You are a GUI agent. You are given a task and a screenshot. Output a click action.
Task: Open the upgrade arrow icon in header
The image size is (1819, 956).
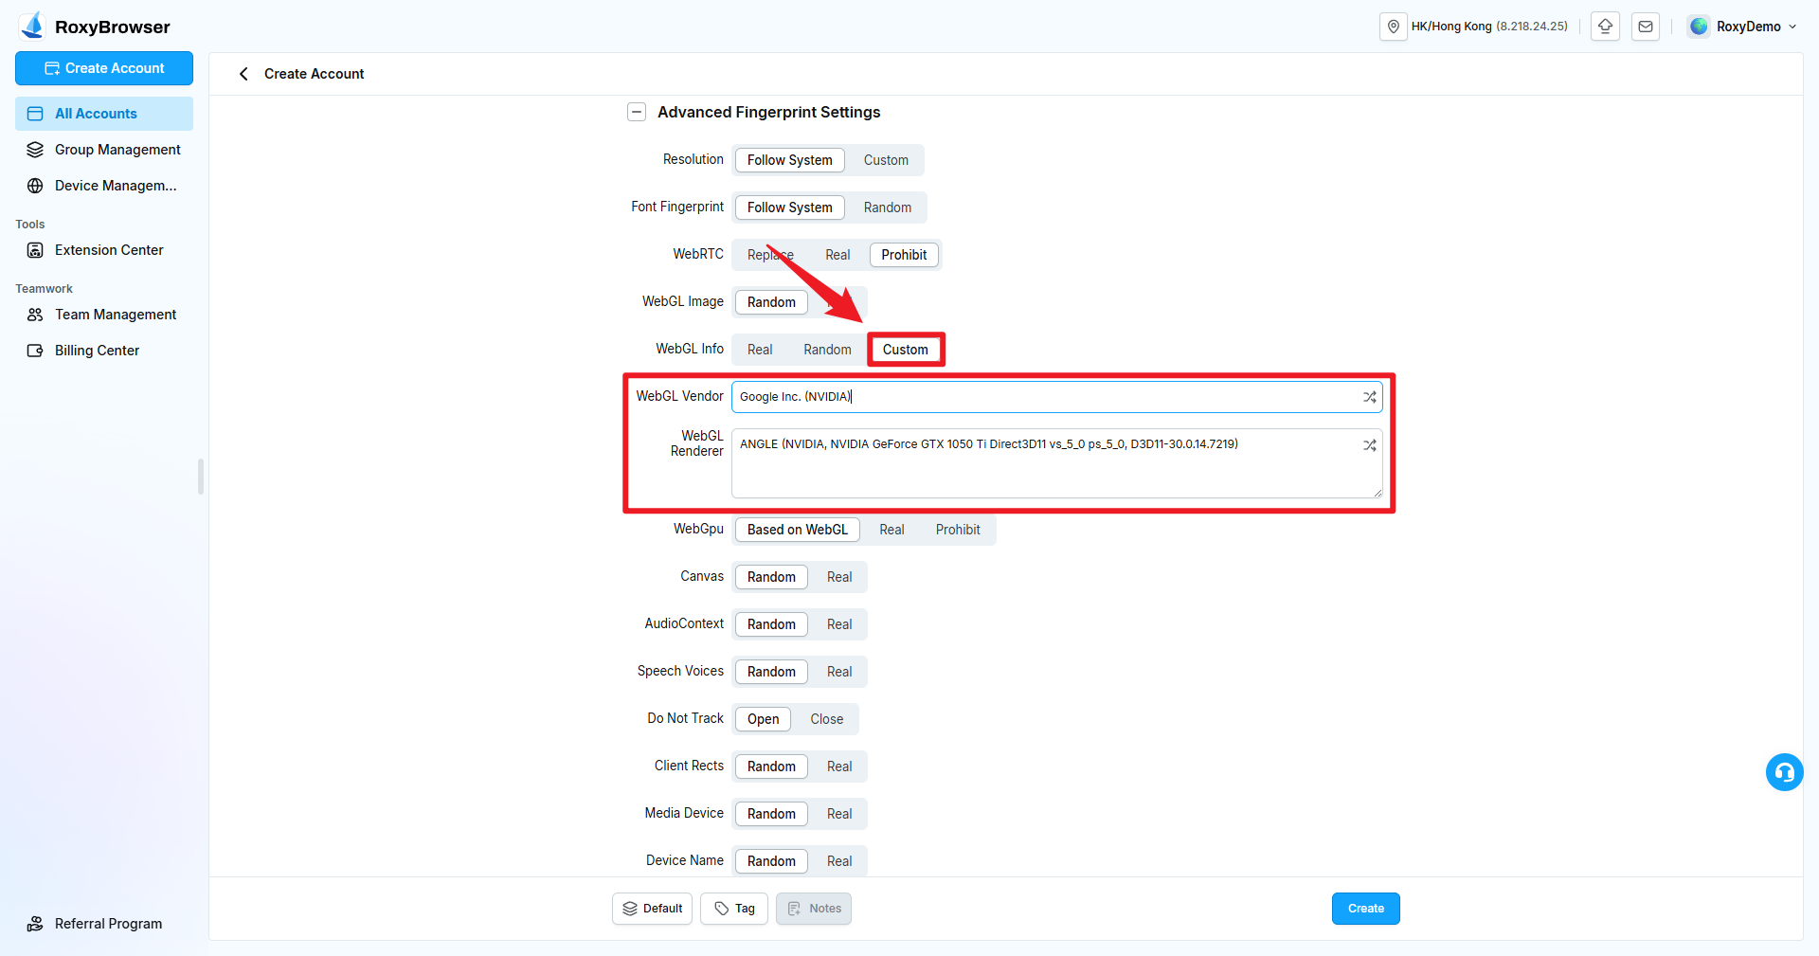coord(1605,27)
